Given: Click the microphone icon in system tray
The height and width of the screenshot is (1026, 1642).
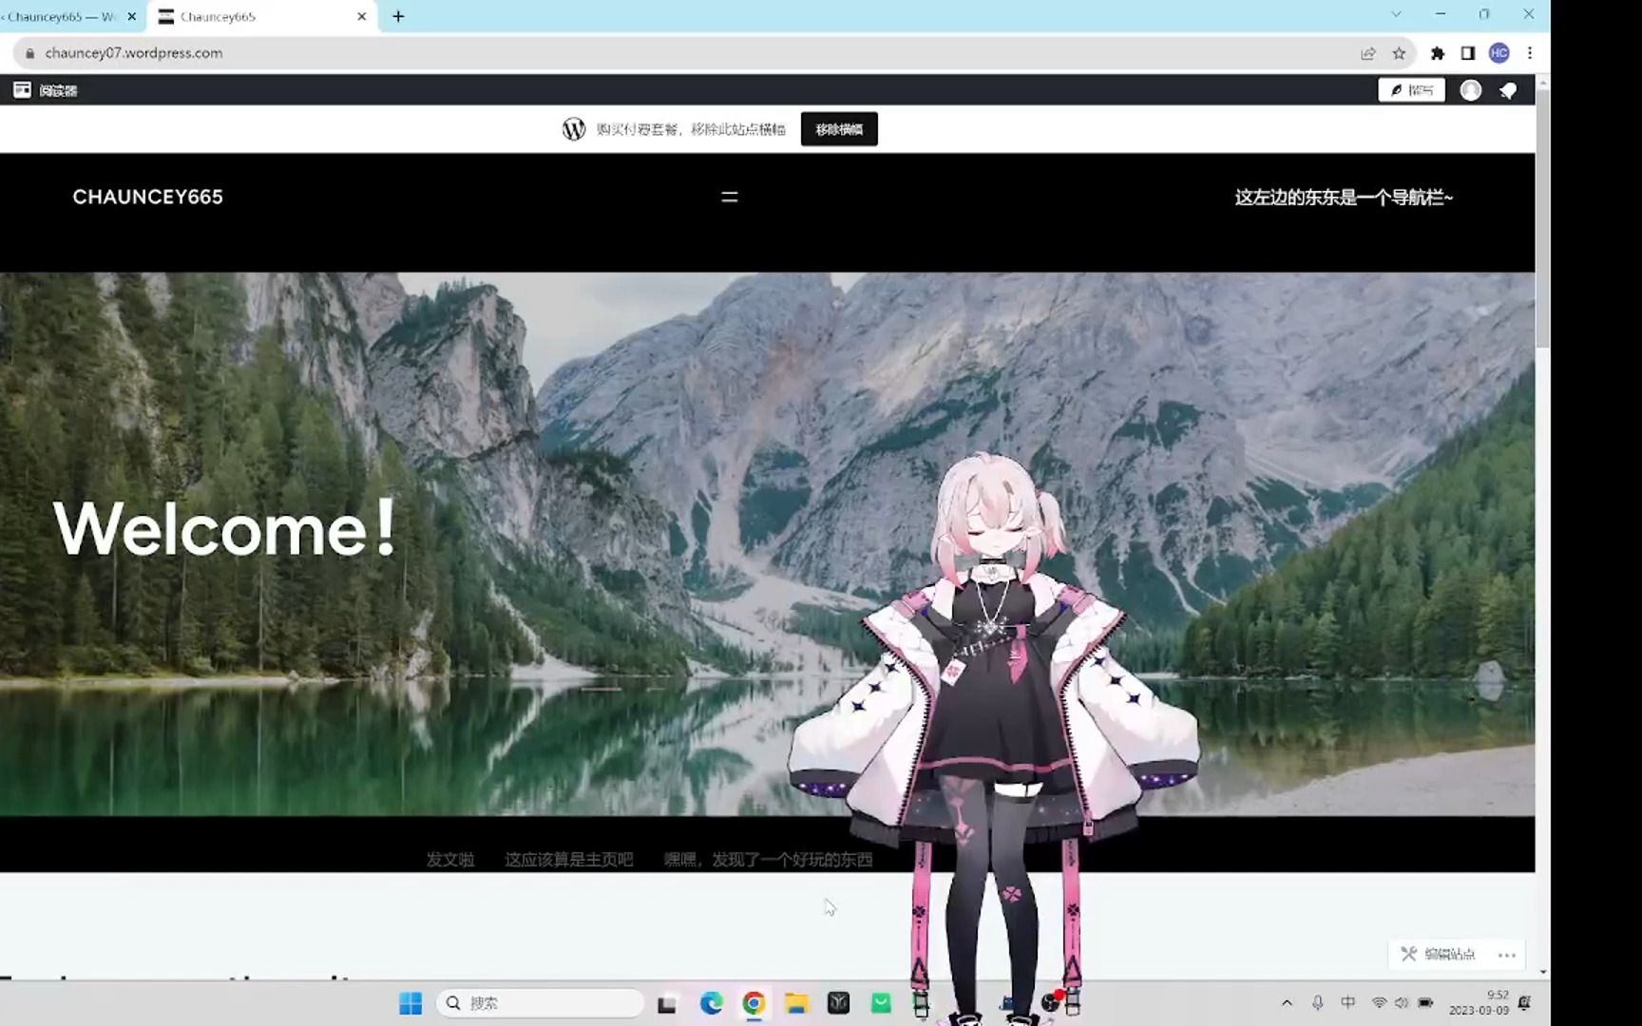Looking at the screenshot, I should pos(1318,1003).
